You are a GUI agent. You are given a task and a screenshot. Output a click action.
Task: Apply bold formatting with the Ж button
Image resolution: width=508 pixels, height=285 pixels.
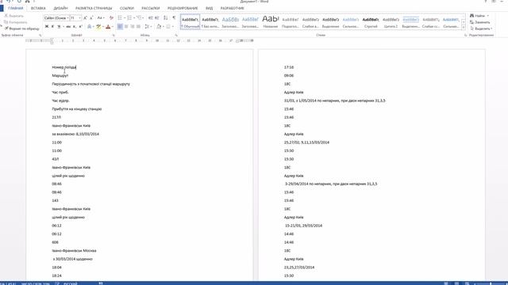point(47,26)
